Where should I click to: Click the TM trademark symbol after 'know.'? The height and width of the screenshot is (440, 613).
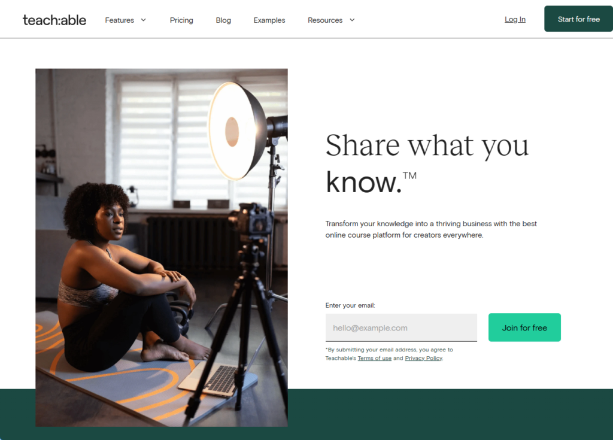409,175
